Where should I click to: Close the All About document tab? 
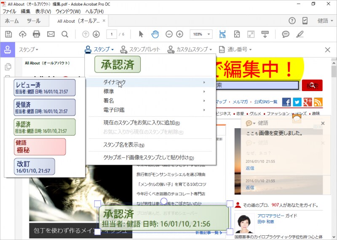click(104, 21)
